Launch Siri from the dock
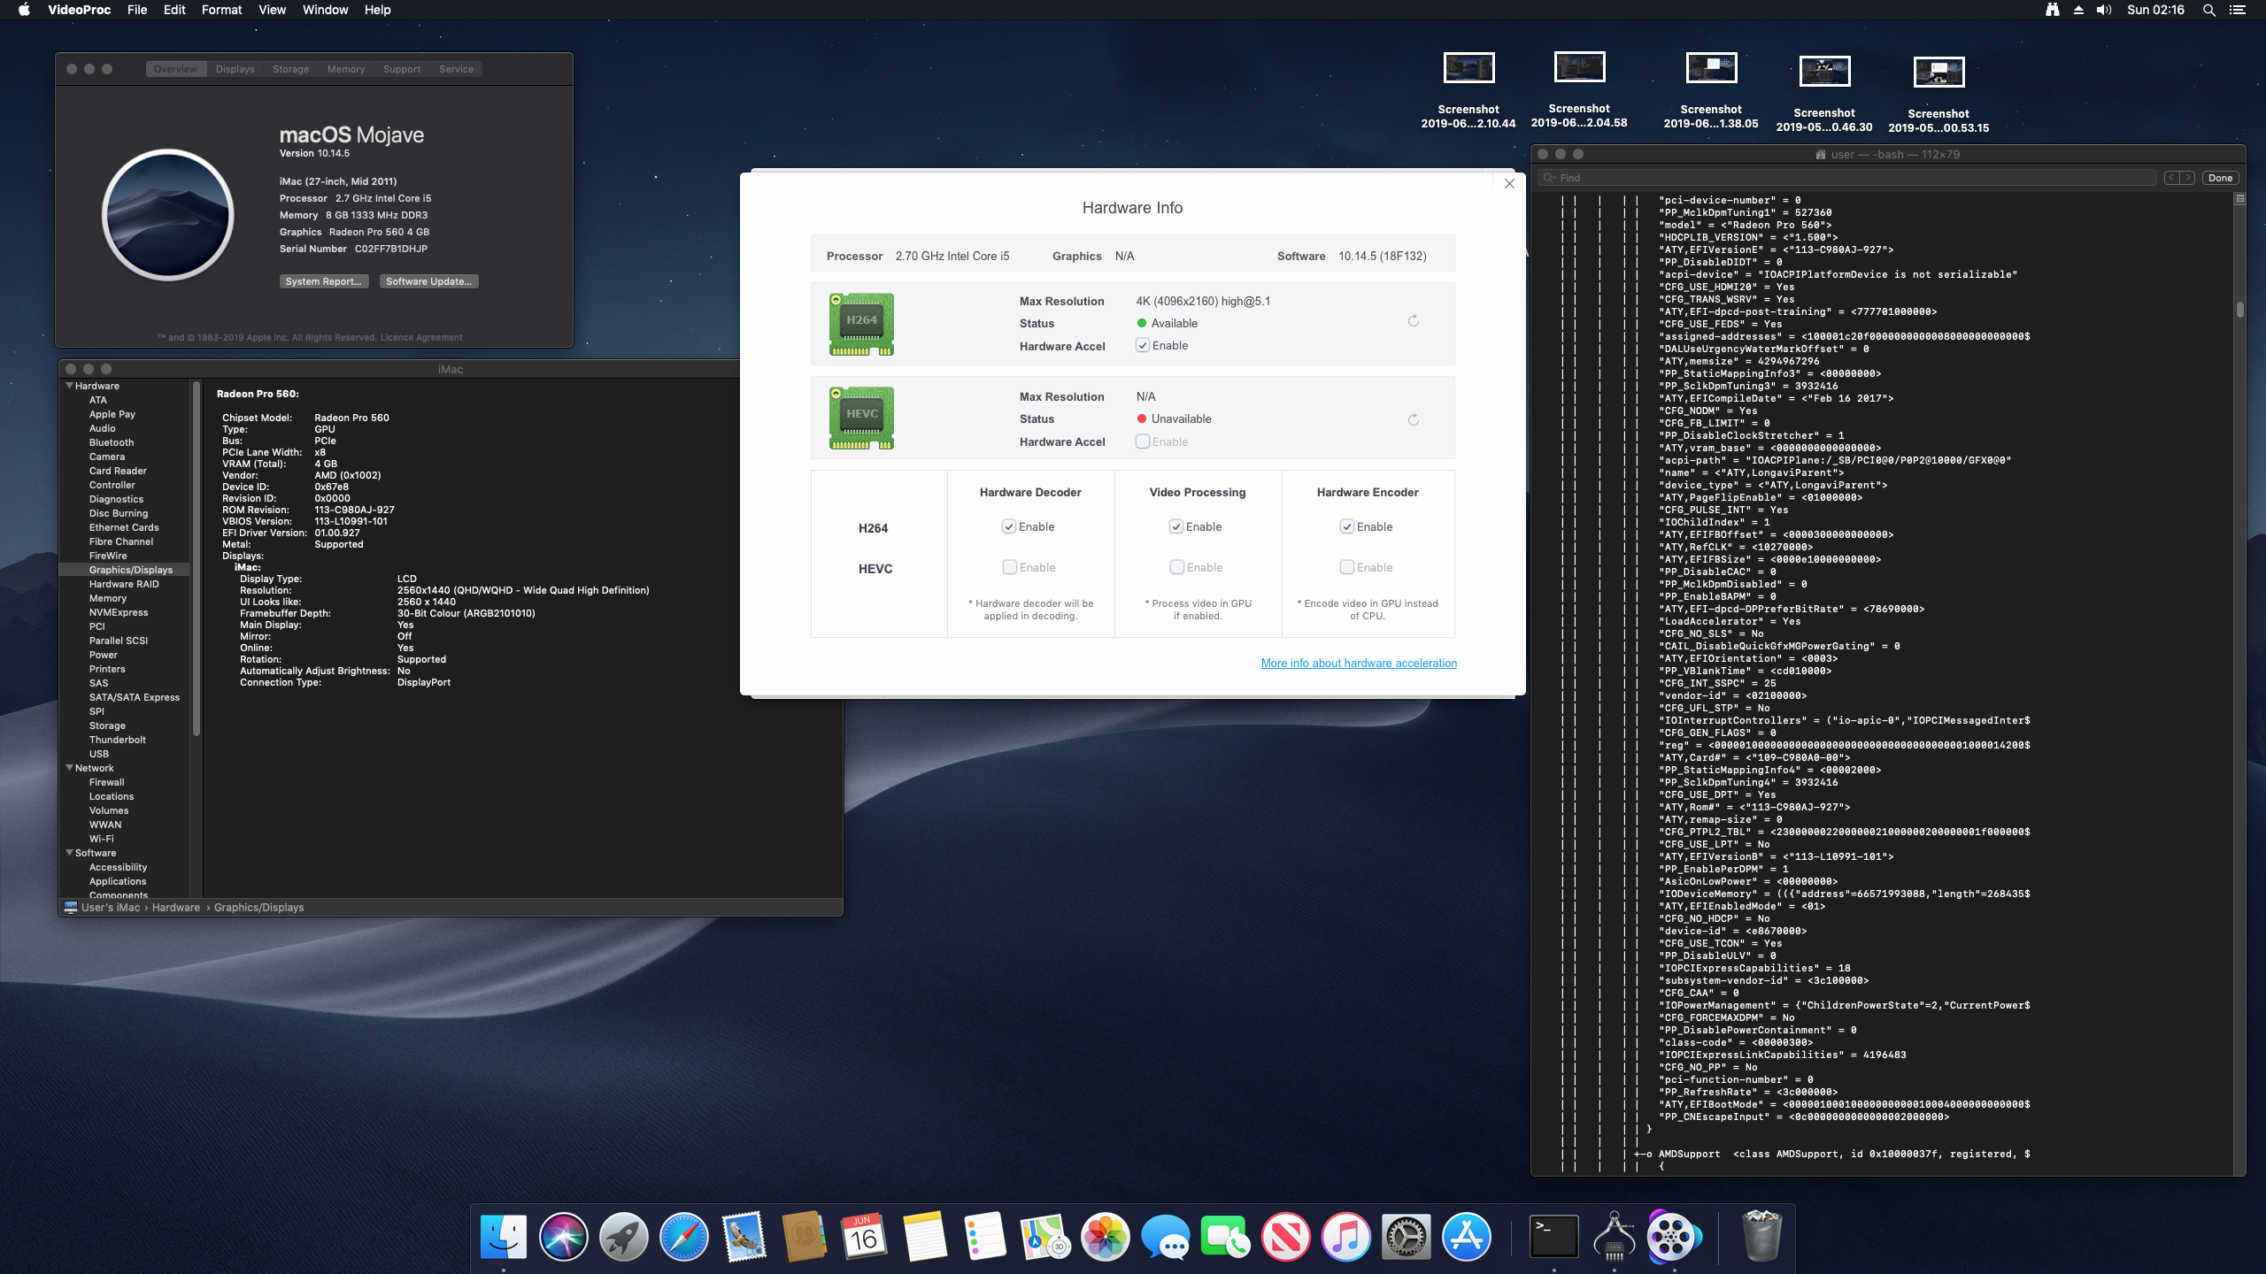This screenshot has height=1274, width=2266. (563, 1236)
